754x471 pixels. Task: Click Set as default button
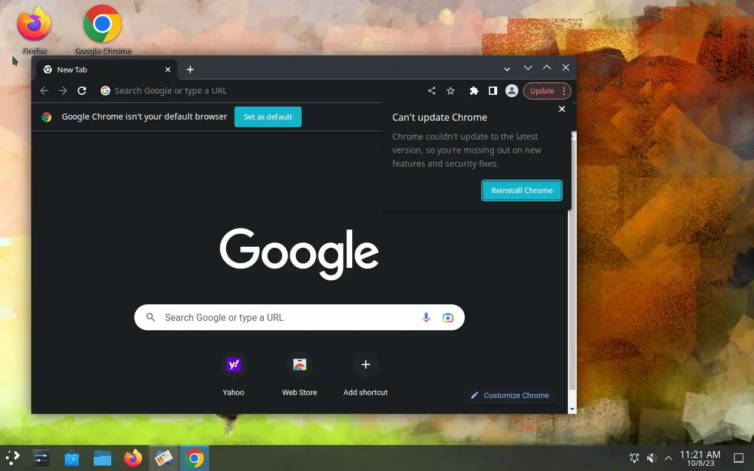point(268,117)
